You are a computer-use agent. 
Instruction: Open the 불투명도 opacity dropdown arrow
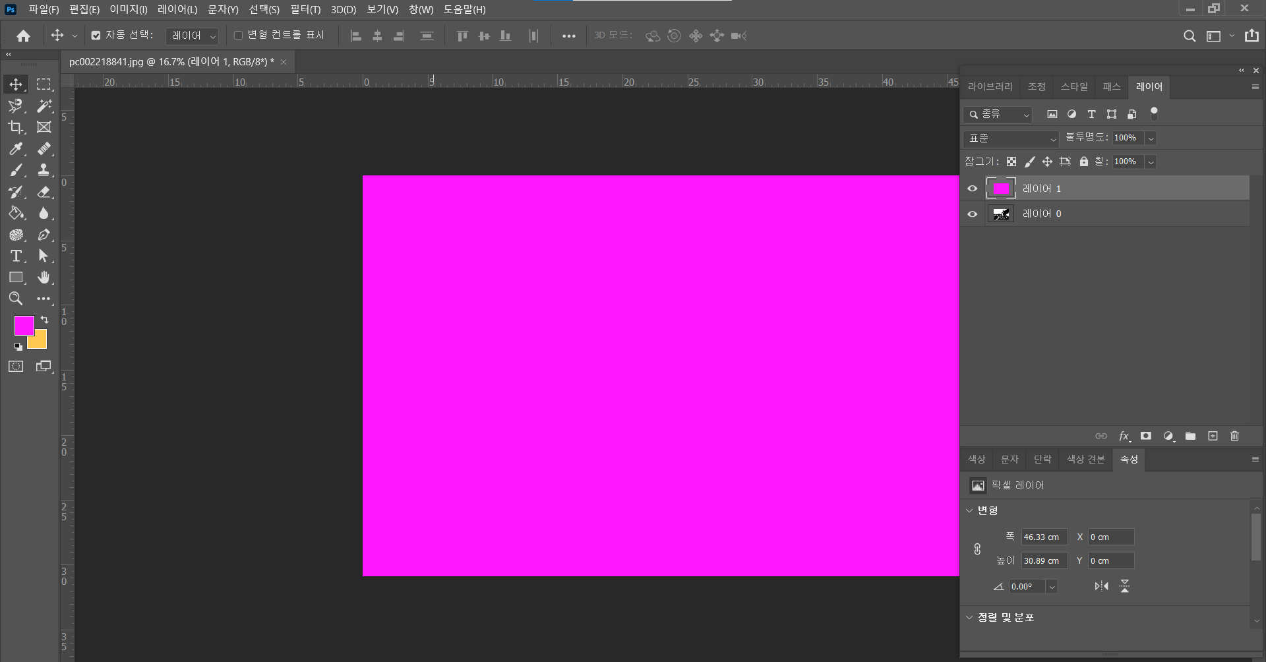[1151, 138]
